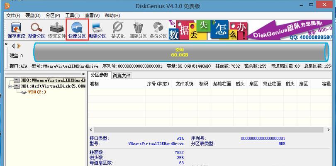Screen dimensions: 336x166
Task: Click the horizontal scrollbar track in partition list
Action: [x=209, y=130]
